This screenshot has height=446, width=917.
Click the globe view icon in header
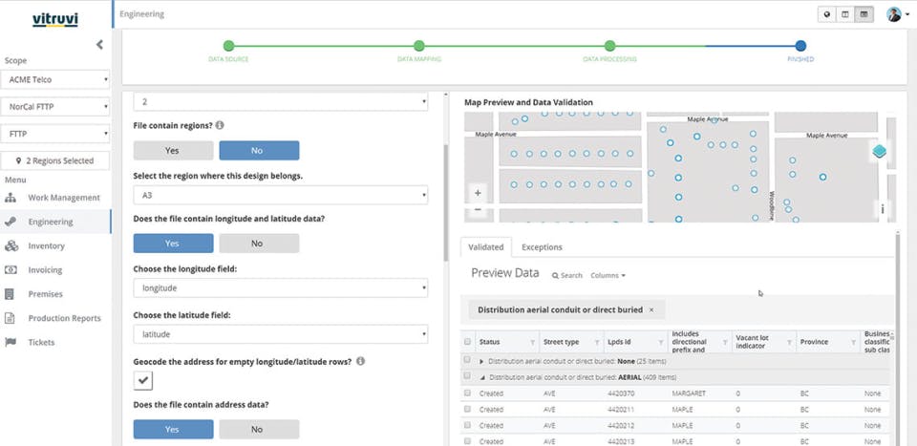click(827, 14)
